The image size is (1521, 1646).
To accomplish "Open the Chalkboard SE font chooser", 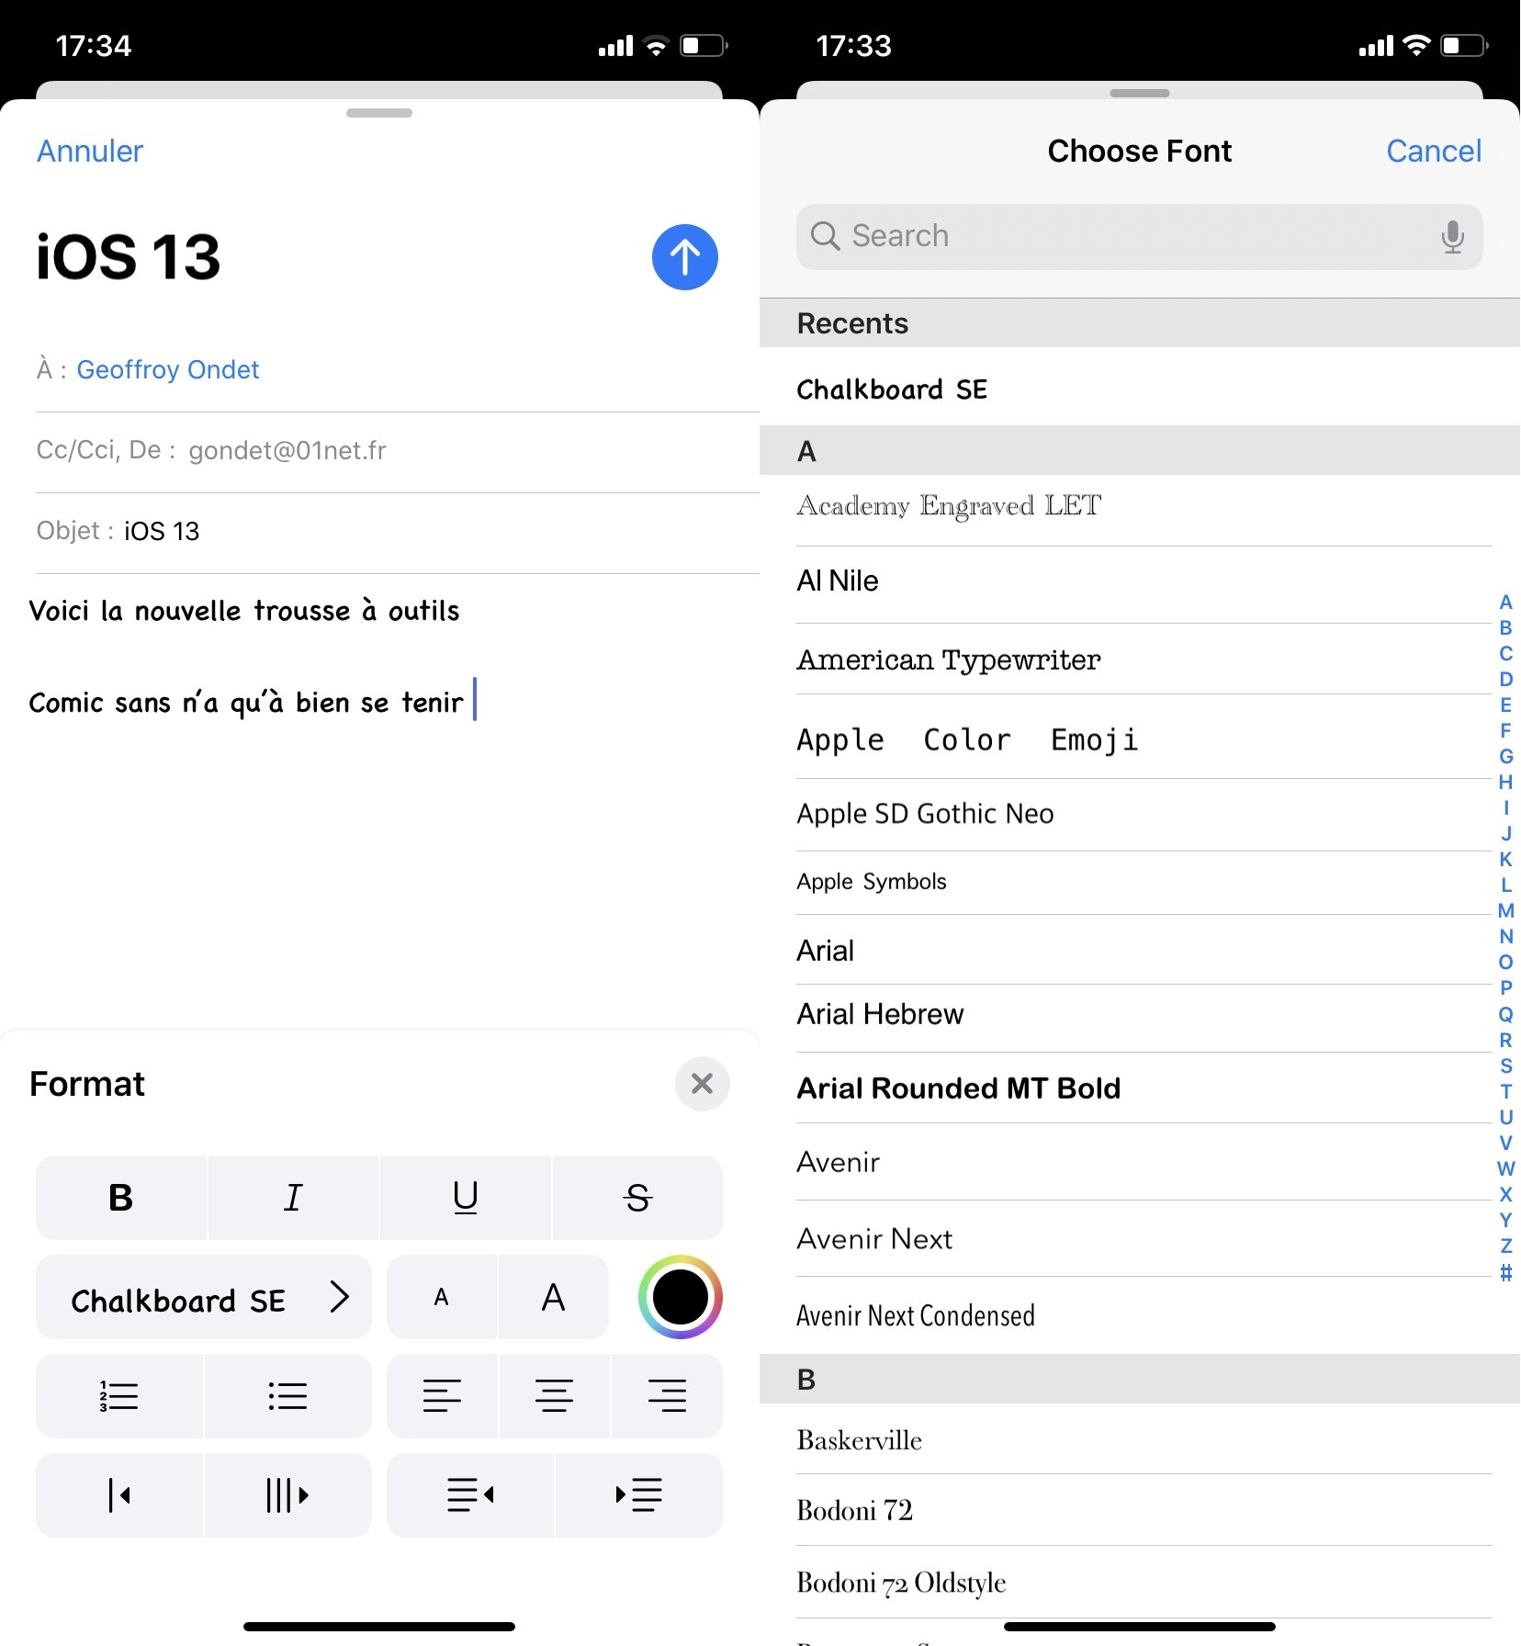I will [204, 1297].
